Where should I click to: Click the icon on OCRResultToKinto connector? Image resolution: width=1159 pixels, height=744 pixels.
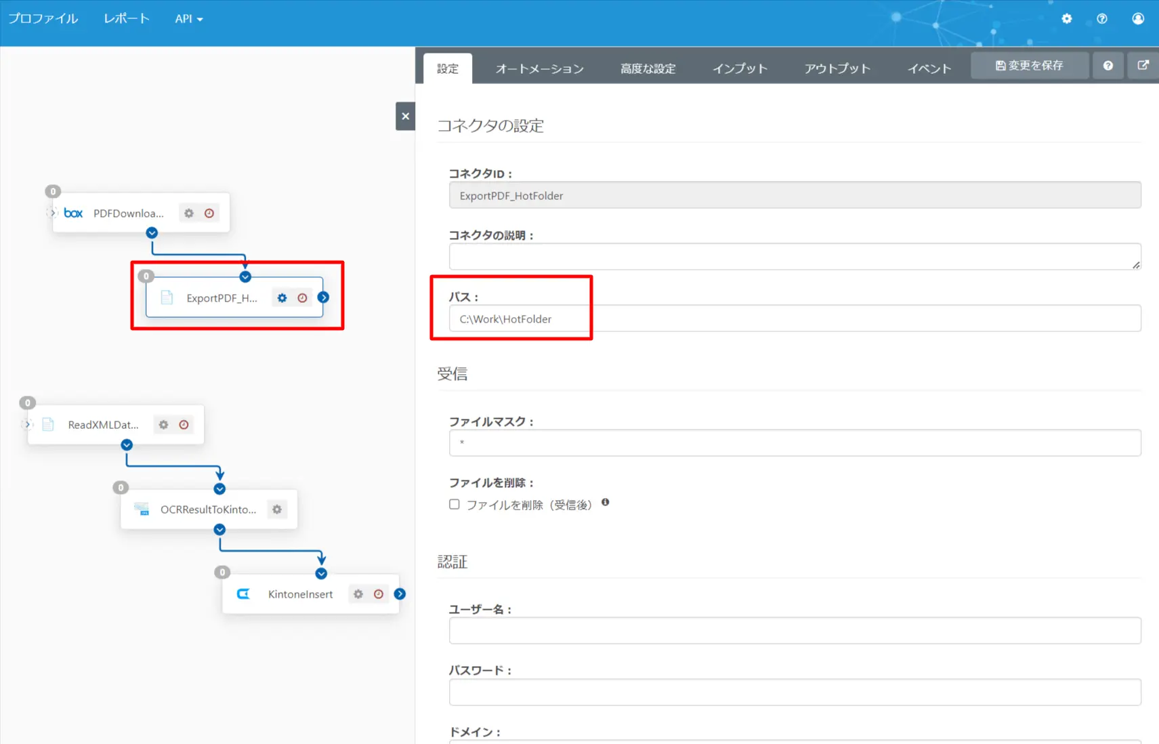(142, 510)
